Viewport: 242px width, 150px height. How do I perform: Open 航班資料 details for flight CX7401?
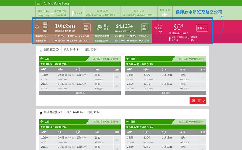pyautogui.click(x=99, y=80)
